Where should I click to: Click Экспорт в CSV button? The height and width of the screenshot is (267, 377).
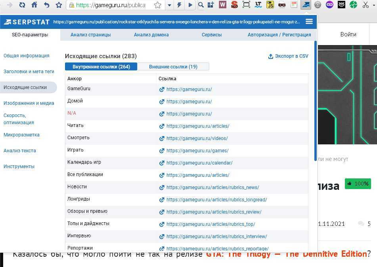(x=288, y=56)
